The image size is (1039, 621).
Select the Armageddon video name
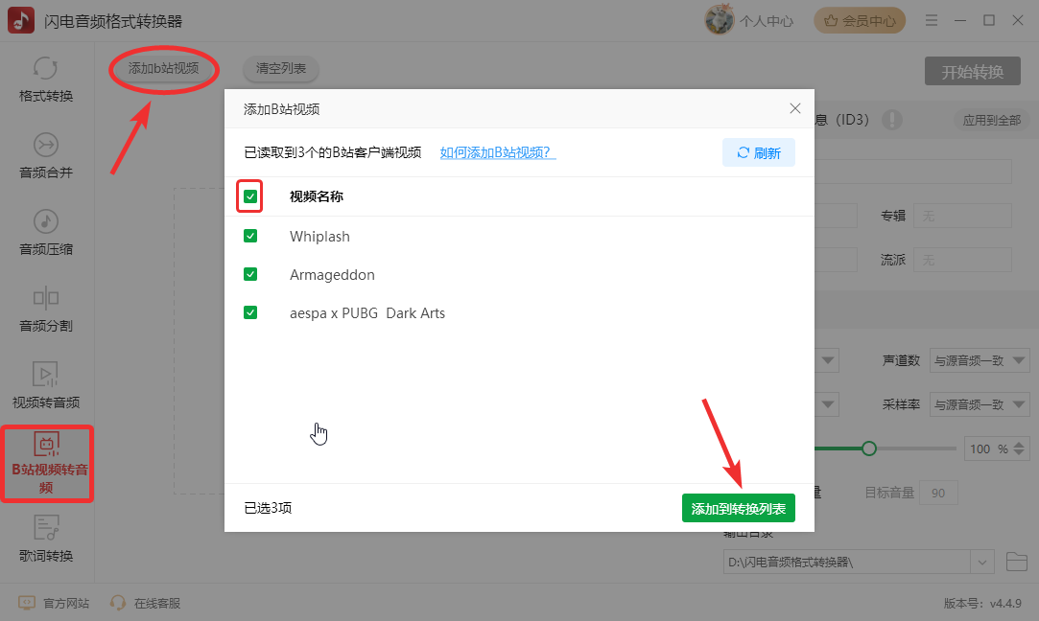(x=332, y=275)
